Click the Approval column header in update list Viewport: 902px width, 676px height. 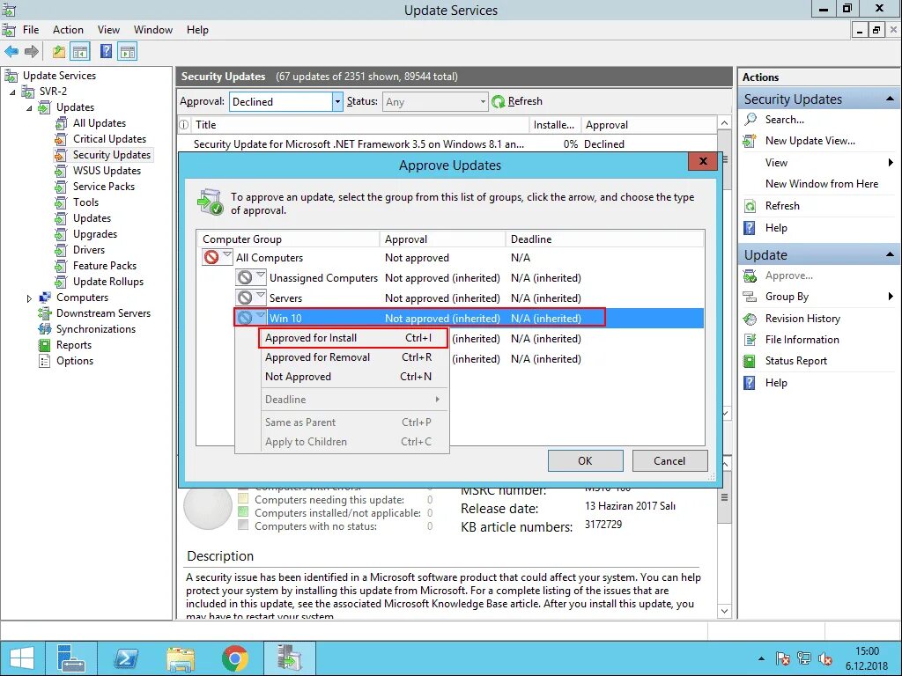[x=648, y=125]
